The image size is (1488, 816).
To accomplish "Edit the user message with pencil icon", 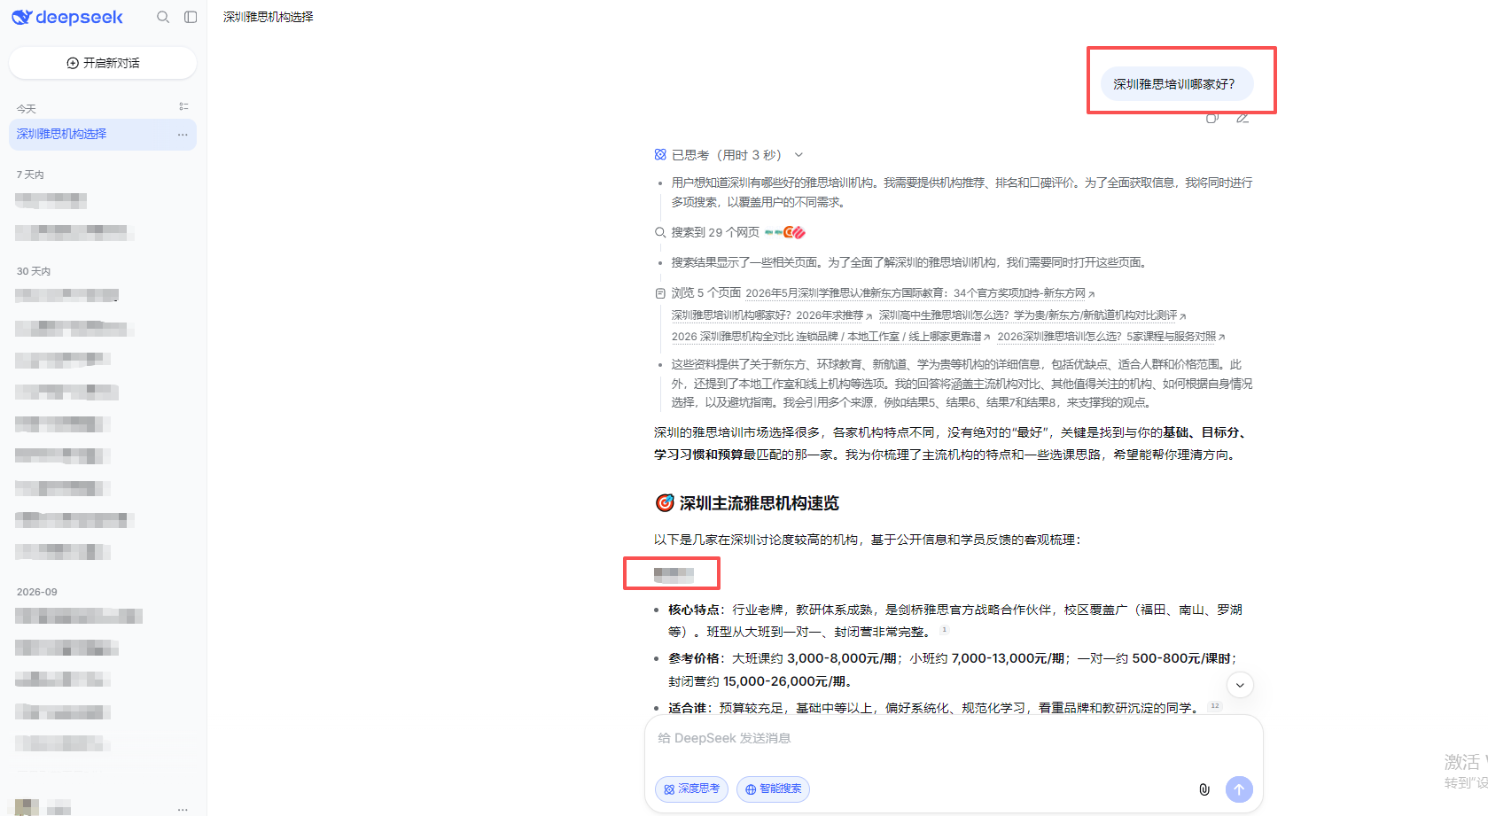I will (1243, 118).
